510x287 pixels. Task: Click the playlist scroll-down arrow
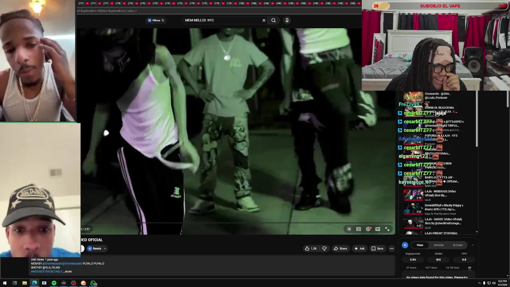click(x=477, y=232)
